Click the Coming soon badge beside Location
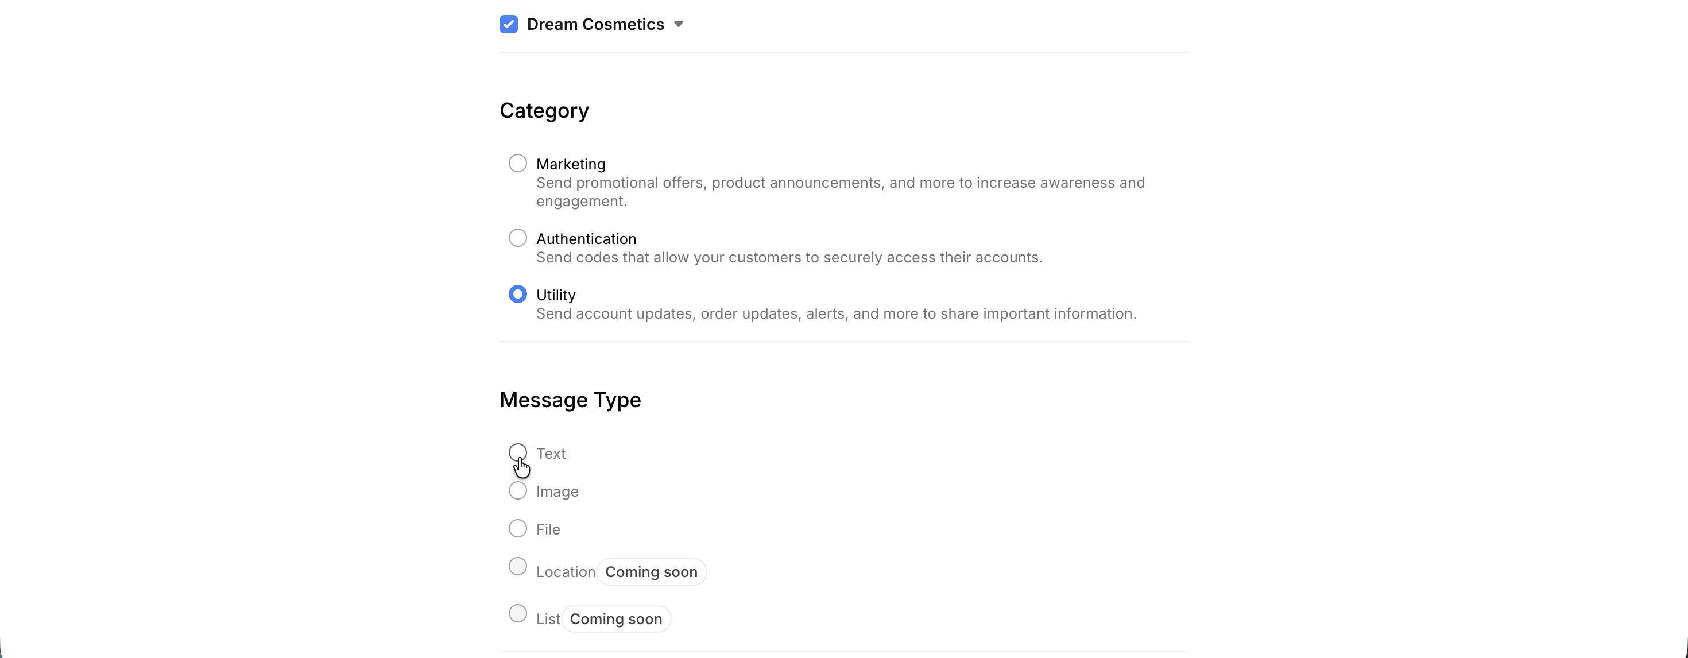Screen dimensions: 1688x658 [651, 572]
